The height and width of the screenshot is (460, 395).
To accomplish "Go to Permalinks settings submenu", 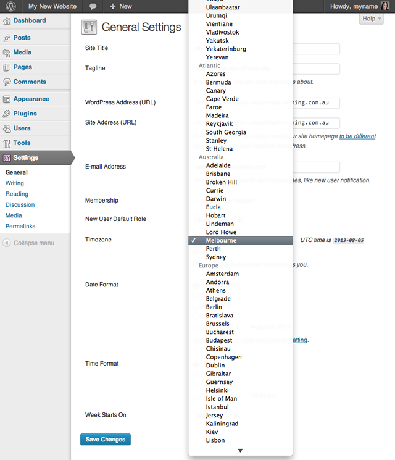I will 20,226.
